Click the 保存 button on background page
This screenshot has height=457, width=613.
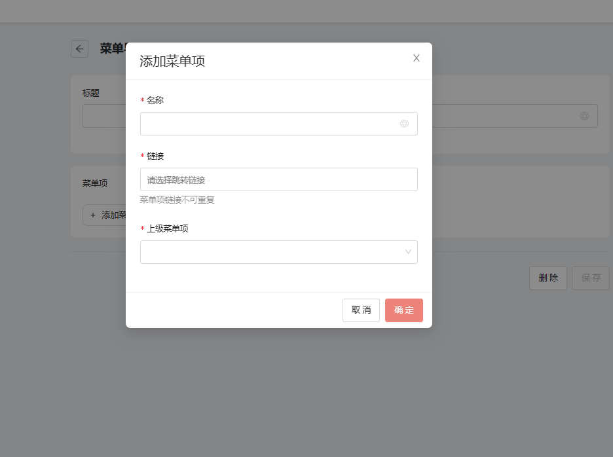(590, 278)
